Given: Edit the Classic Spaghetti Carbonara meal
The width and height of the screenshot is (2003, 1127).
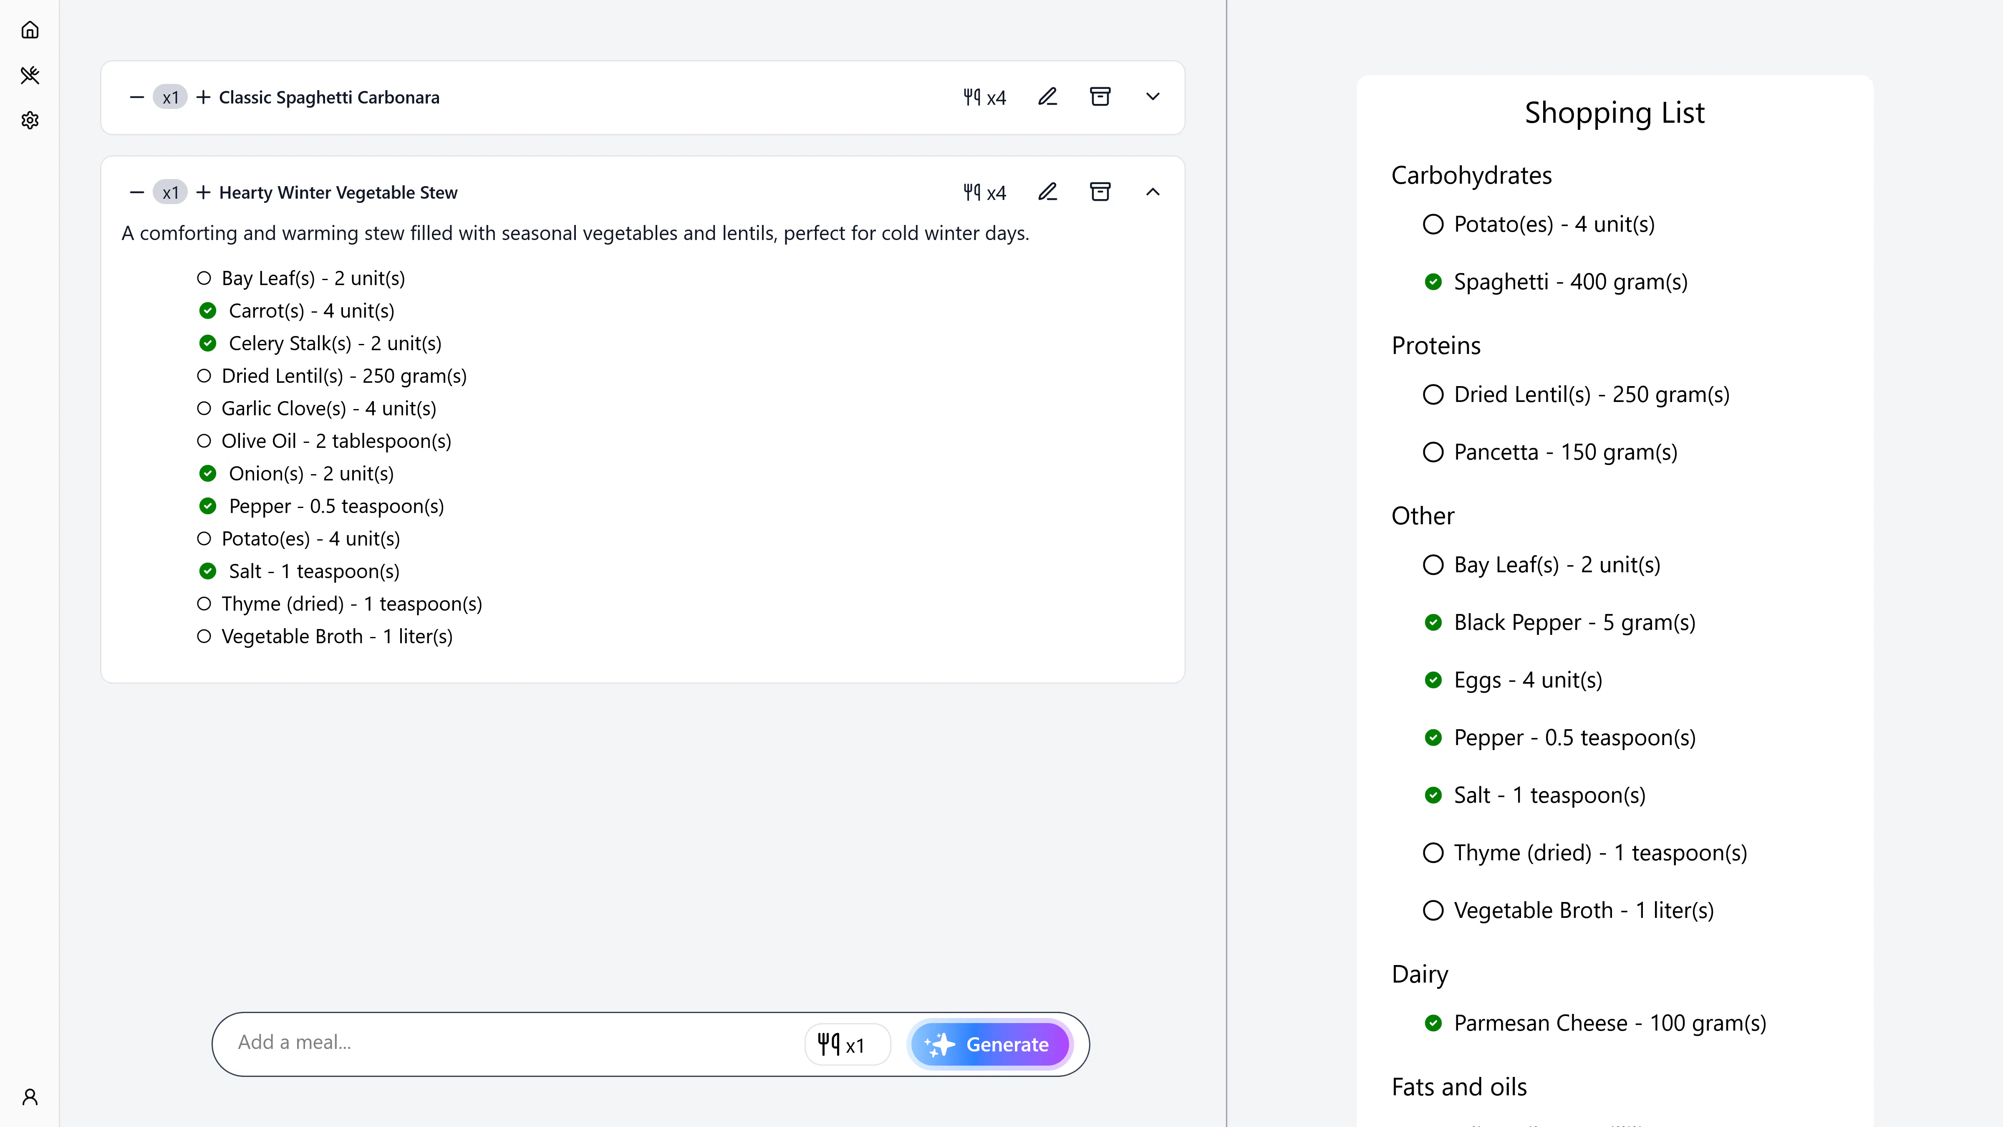Looking at the screenshot, I should 1047,97.
